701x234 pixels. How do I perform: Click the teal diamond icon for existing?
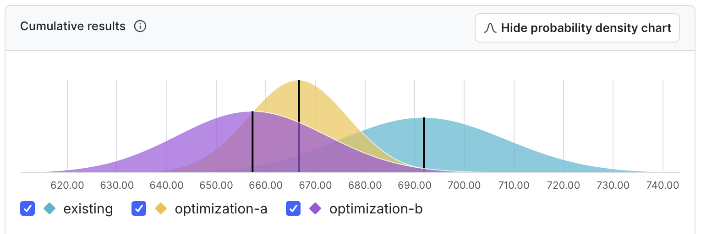(50, 209)
